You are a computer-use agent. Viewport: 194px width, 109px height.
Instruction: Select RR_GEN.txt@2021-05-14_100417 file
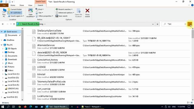tap(108, 39)
